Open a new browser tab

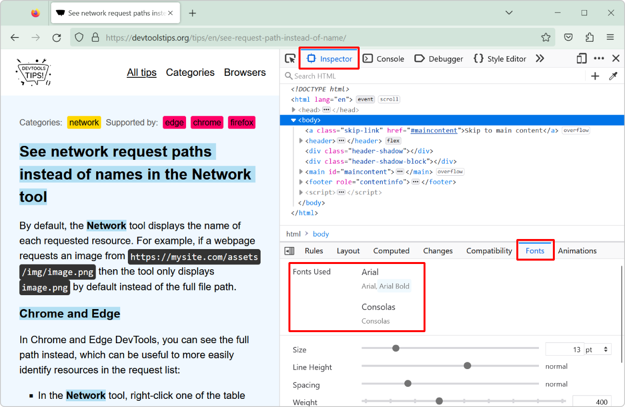(x=192, y=13)
